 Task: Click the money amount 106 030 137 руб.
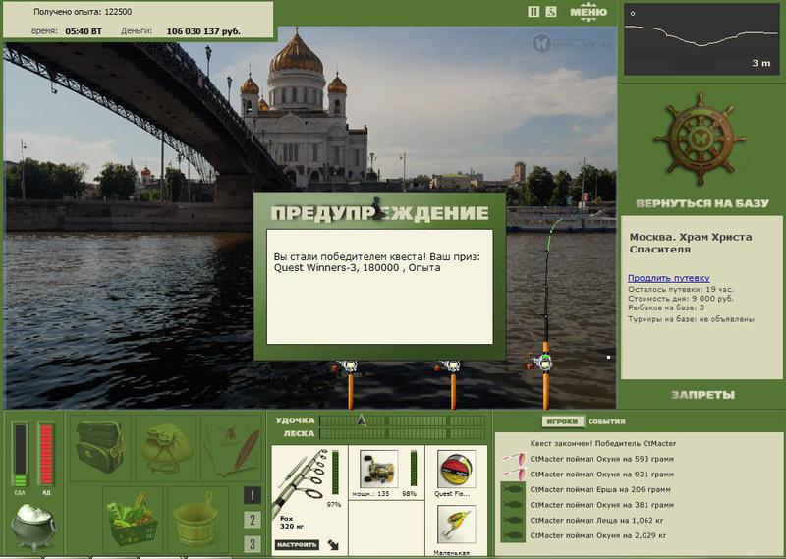coord(203,31)
